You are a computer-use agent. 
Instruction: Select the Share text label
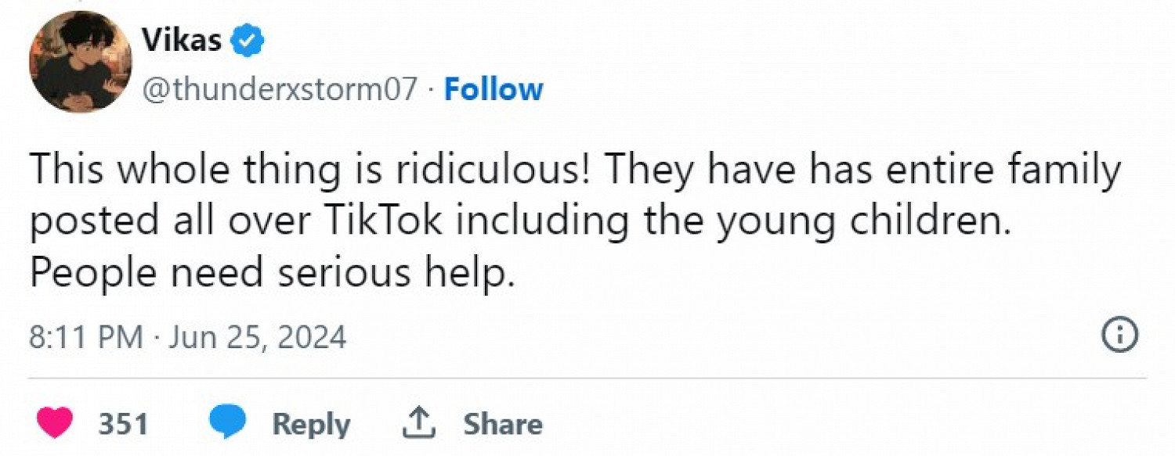(x=503, y=424)
